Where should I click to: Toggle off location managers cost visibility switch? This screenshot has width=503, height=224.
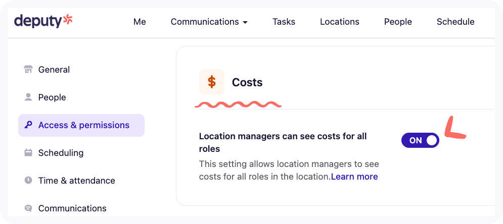[x=420, y=140]
